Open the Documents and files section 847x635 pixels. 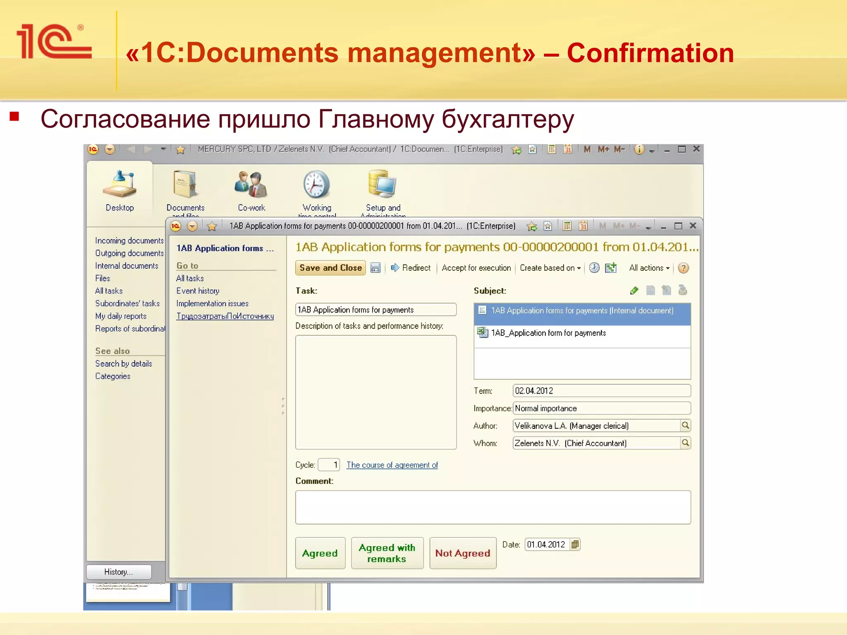tap(185, 192)
